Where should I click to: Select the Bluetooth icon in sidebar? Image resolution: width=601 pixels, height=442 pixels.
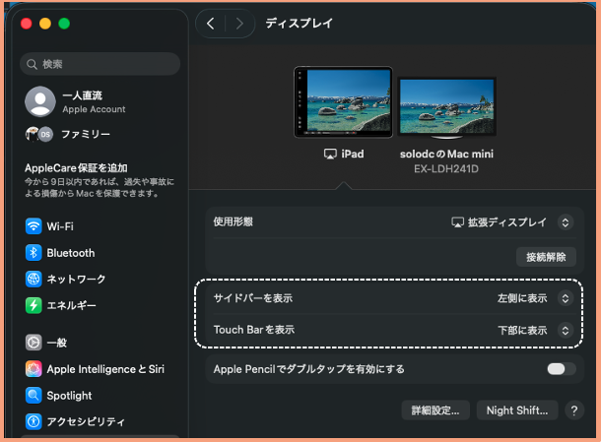tap(34, 252)
